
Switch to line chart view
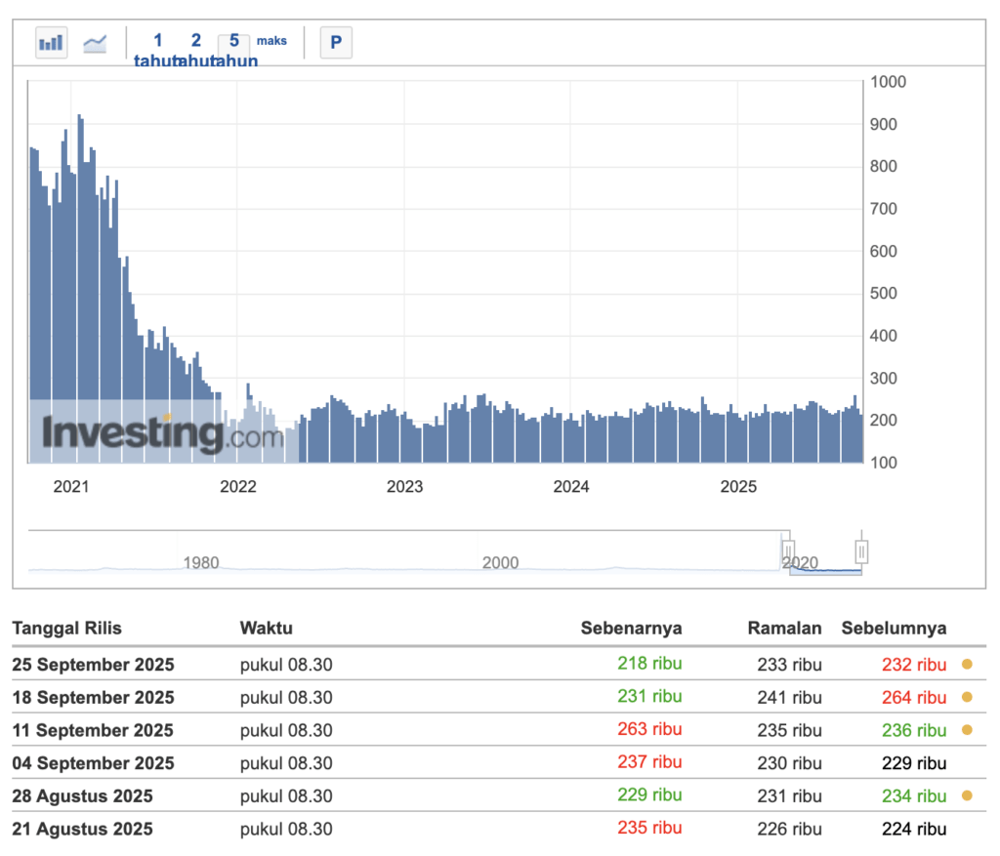coord(94,43)
